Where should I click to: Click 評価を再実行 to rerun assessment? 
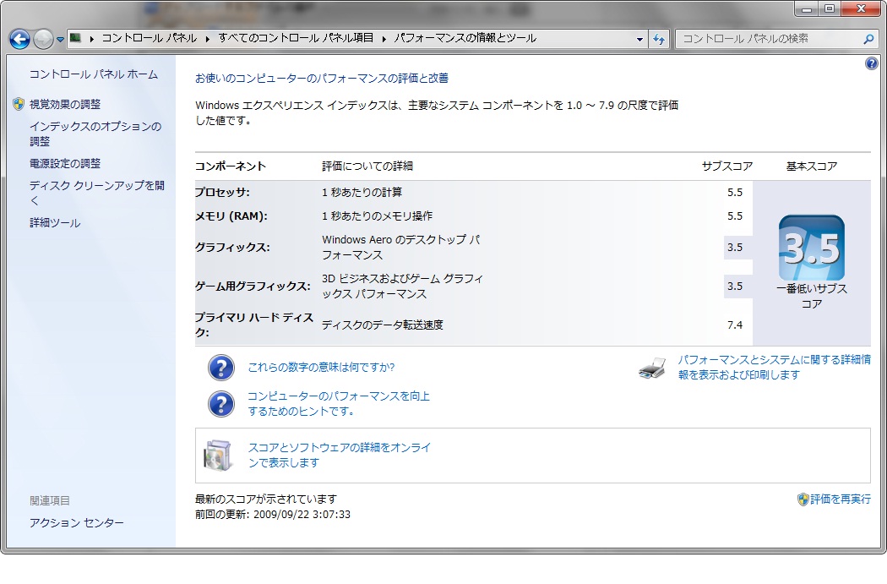click(841, 499)
